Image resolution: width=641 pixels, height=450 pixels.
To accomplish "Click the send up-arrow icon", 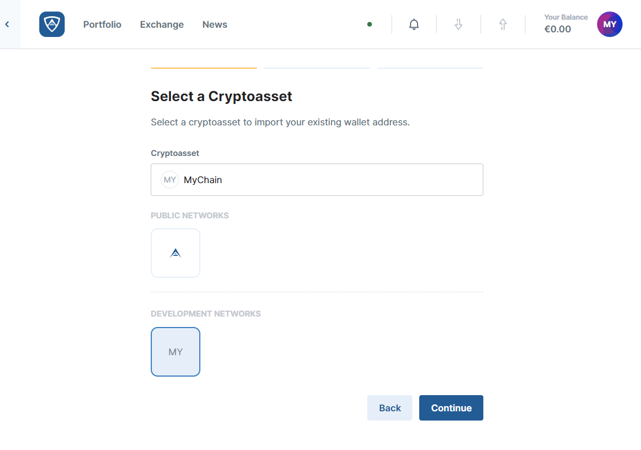I will [503, 24].
